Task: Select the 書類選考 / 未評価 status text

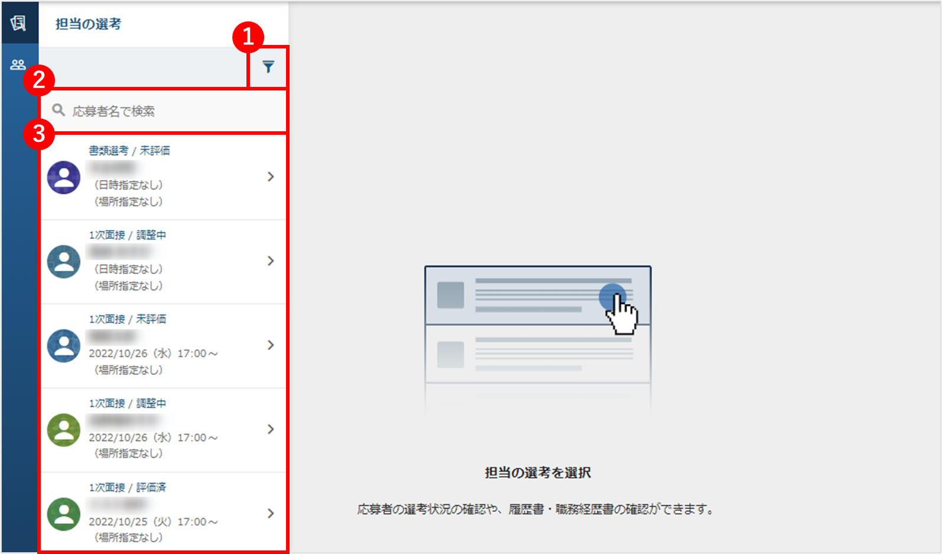Action: (x=129, y=151)
